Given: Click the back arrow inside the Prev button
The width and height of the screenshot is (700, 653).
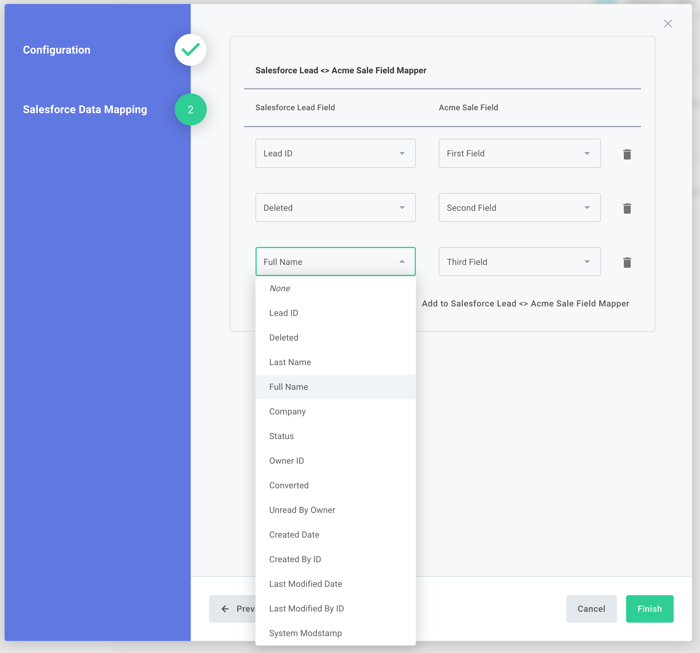Looking at the screenshot, I should (225, 609).
